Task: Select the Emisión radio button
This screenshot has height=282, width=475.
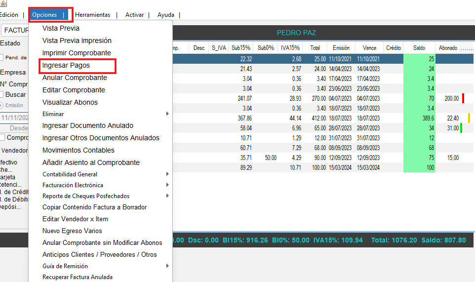Action: coord(1,105)
